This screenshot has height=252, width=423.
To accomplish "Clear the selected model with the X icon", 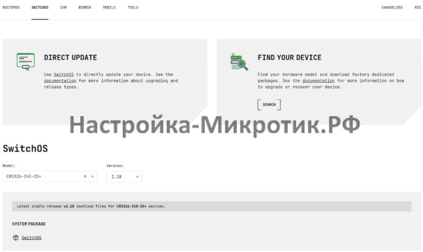I will coord(85,176).
